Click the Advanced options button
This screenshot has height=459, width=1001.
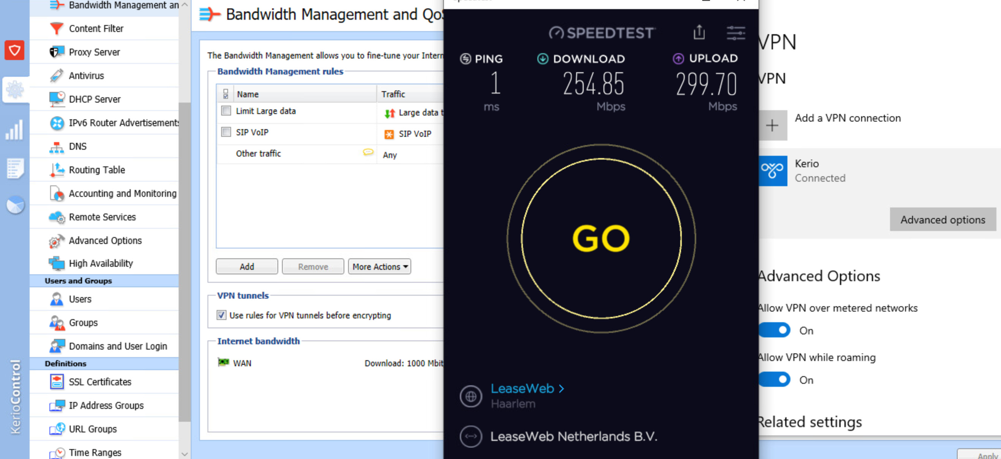coord(942,220)
